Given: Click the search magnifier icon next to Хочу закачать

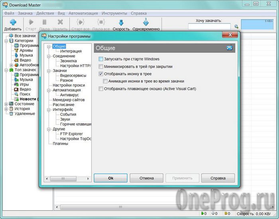Looking at the screenshot, I should 236,27.
